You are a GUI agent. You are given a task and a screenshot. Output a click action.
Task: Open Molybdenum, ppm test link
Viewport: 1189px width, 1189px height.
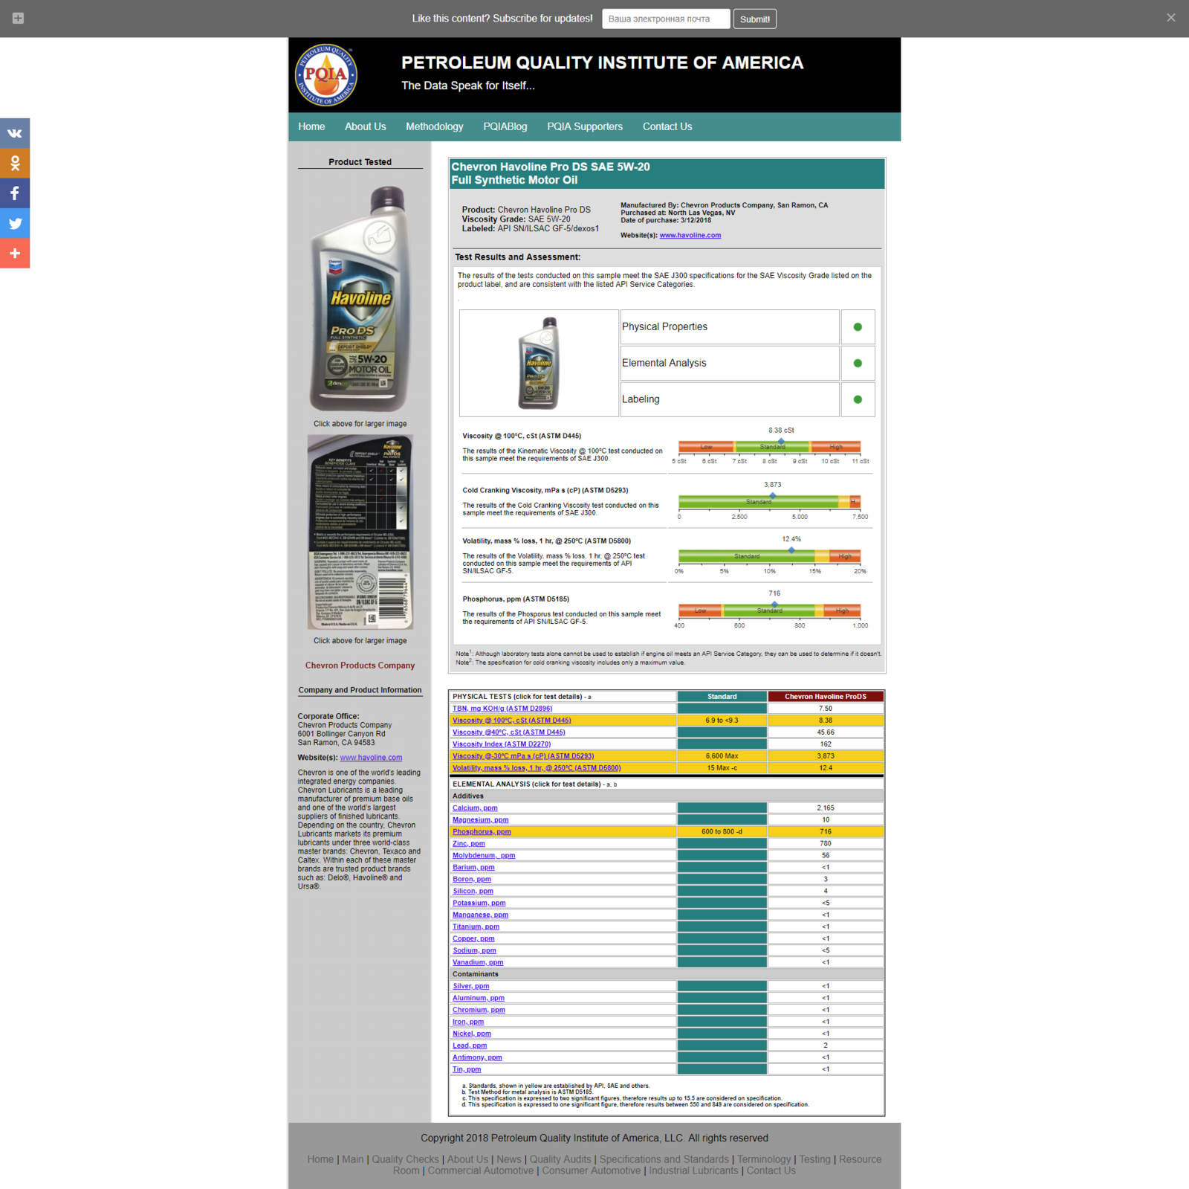(484, 856)
